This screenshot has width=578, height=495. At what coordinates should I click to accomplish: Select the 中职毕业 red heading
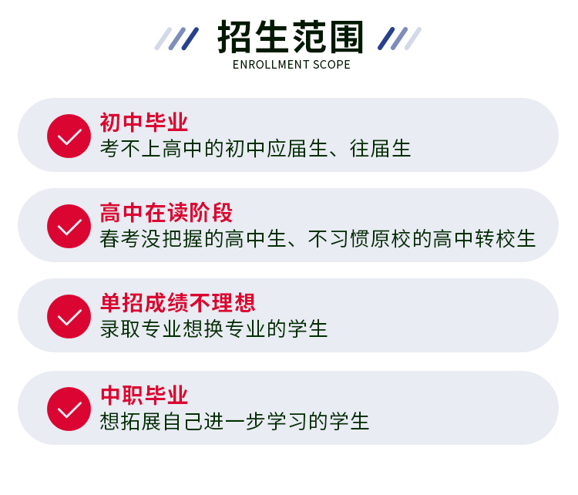tap(144, 395)
